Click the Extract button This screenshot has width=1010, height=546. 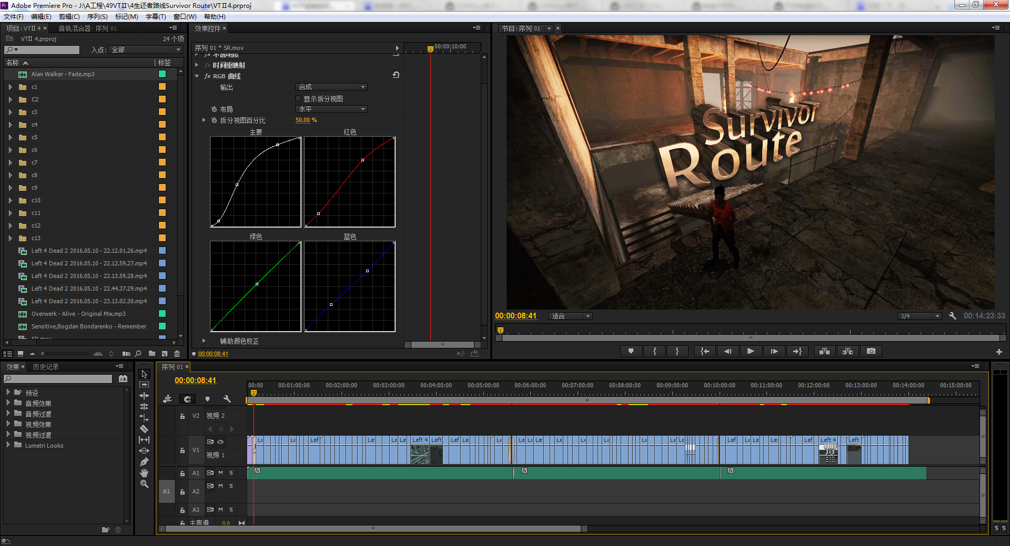[847, 351]
